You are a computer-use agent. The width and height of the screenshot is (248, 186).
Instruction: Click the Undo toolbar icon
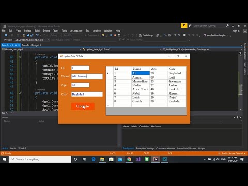point(37,35)
